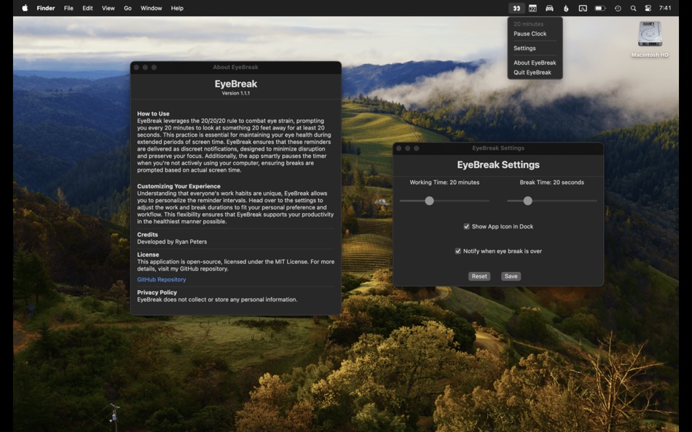Click the 7:41 menu bar clock

pos(664,8)
